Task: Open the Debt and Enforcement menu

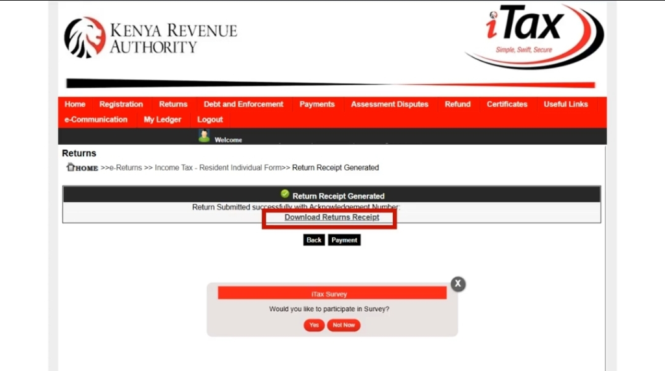Action: tap(244, 104)
